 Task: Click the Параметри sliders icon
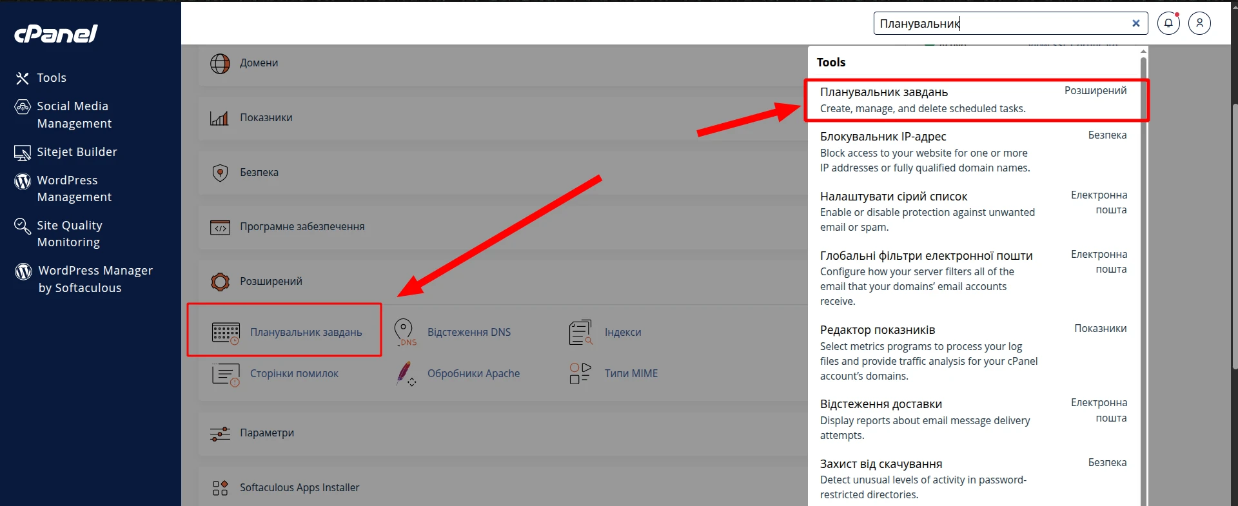[x=220, y=434]
